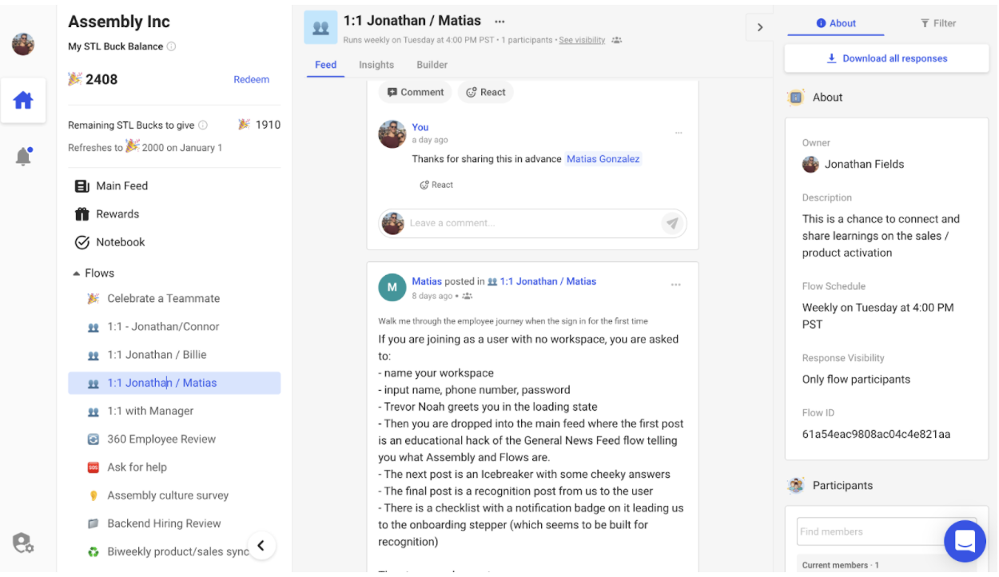Click the Find members search field
The image size is (999, 577).
pyautogui.click(x=886, y=531)
